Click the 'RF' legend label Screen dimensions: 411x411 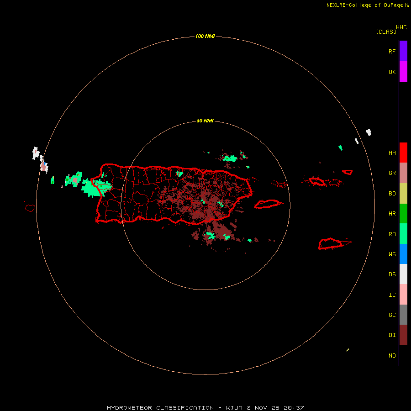pyautogui.click(x=392, y=52)
